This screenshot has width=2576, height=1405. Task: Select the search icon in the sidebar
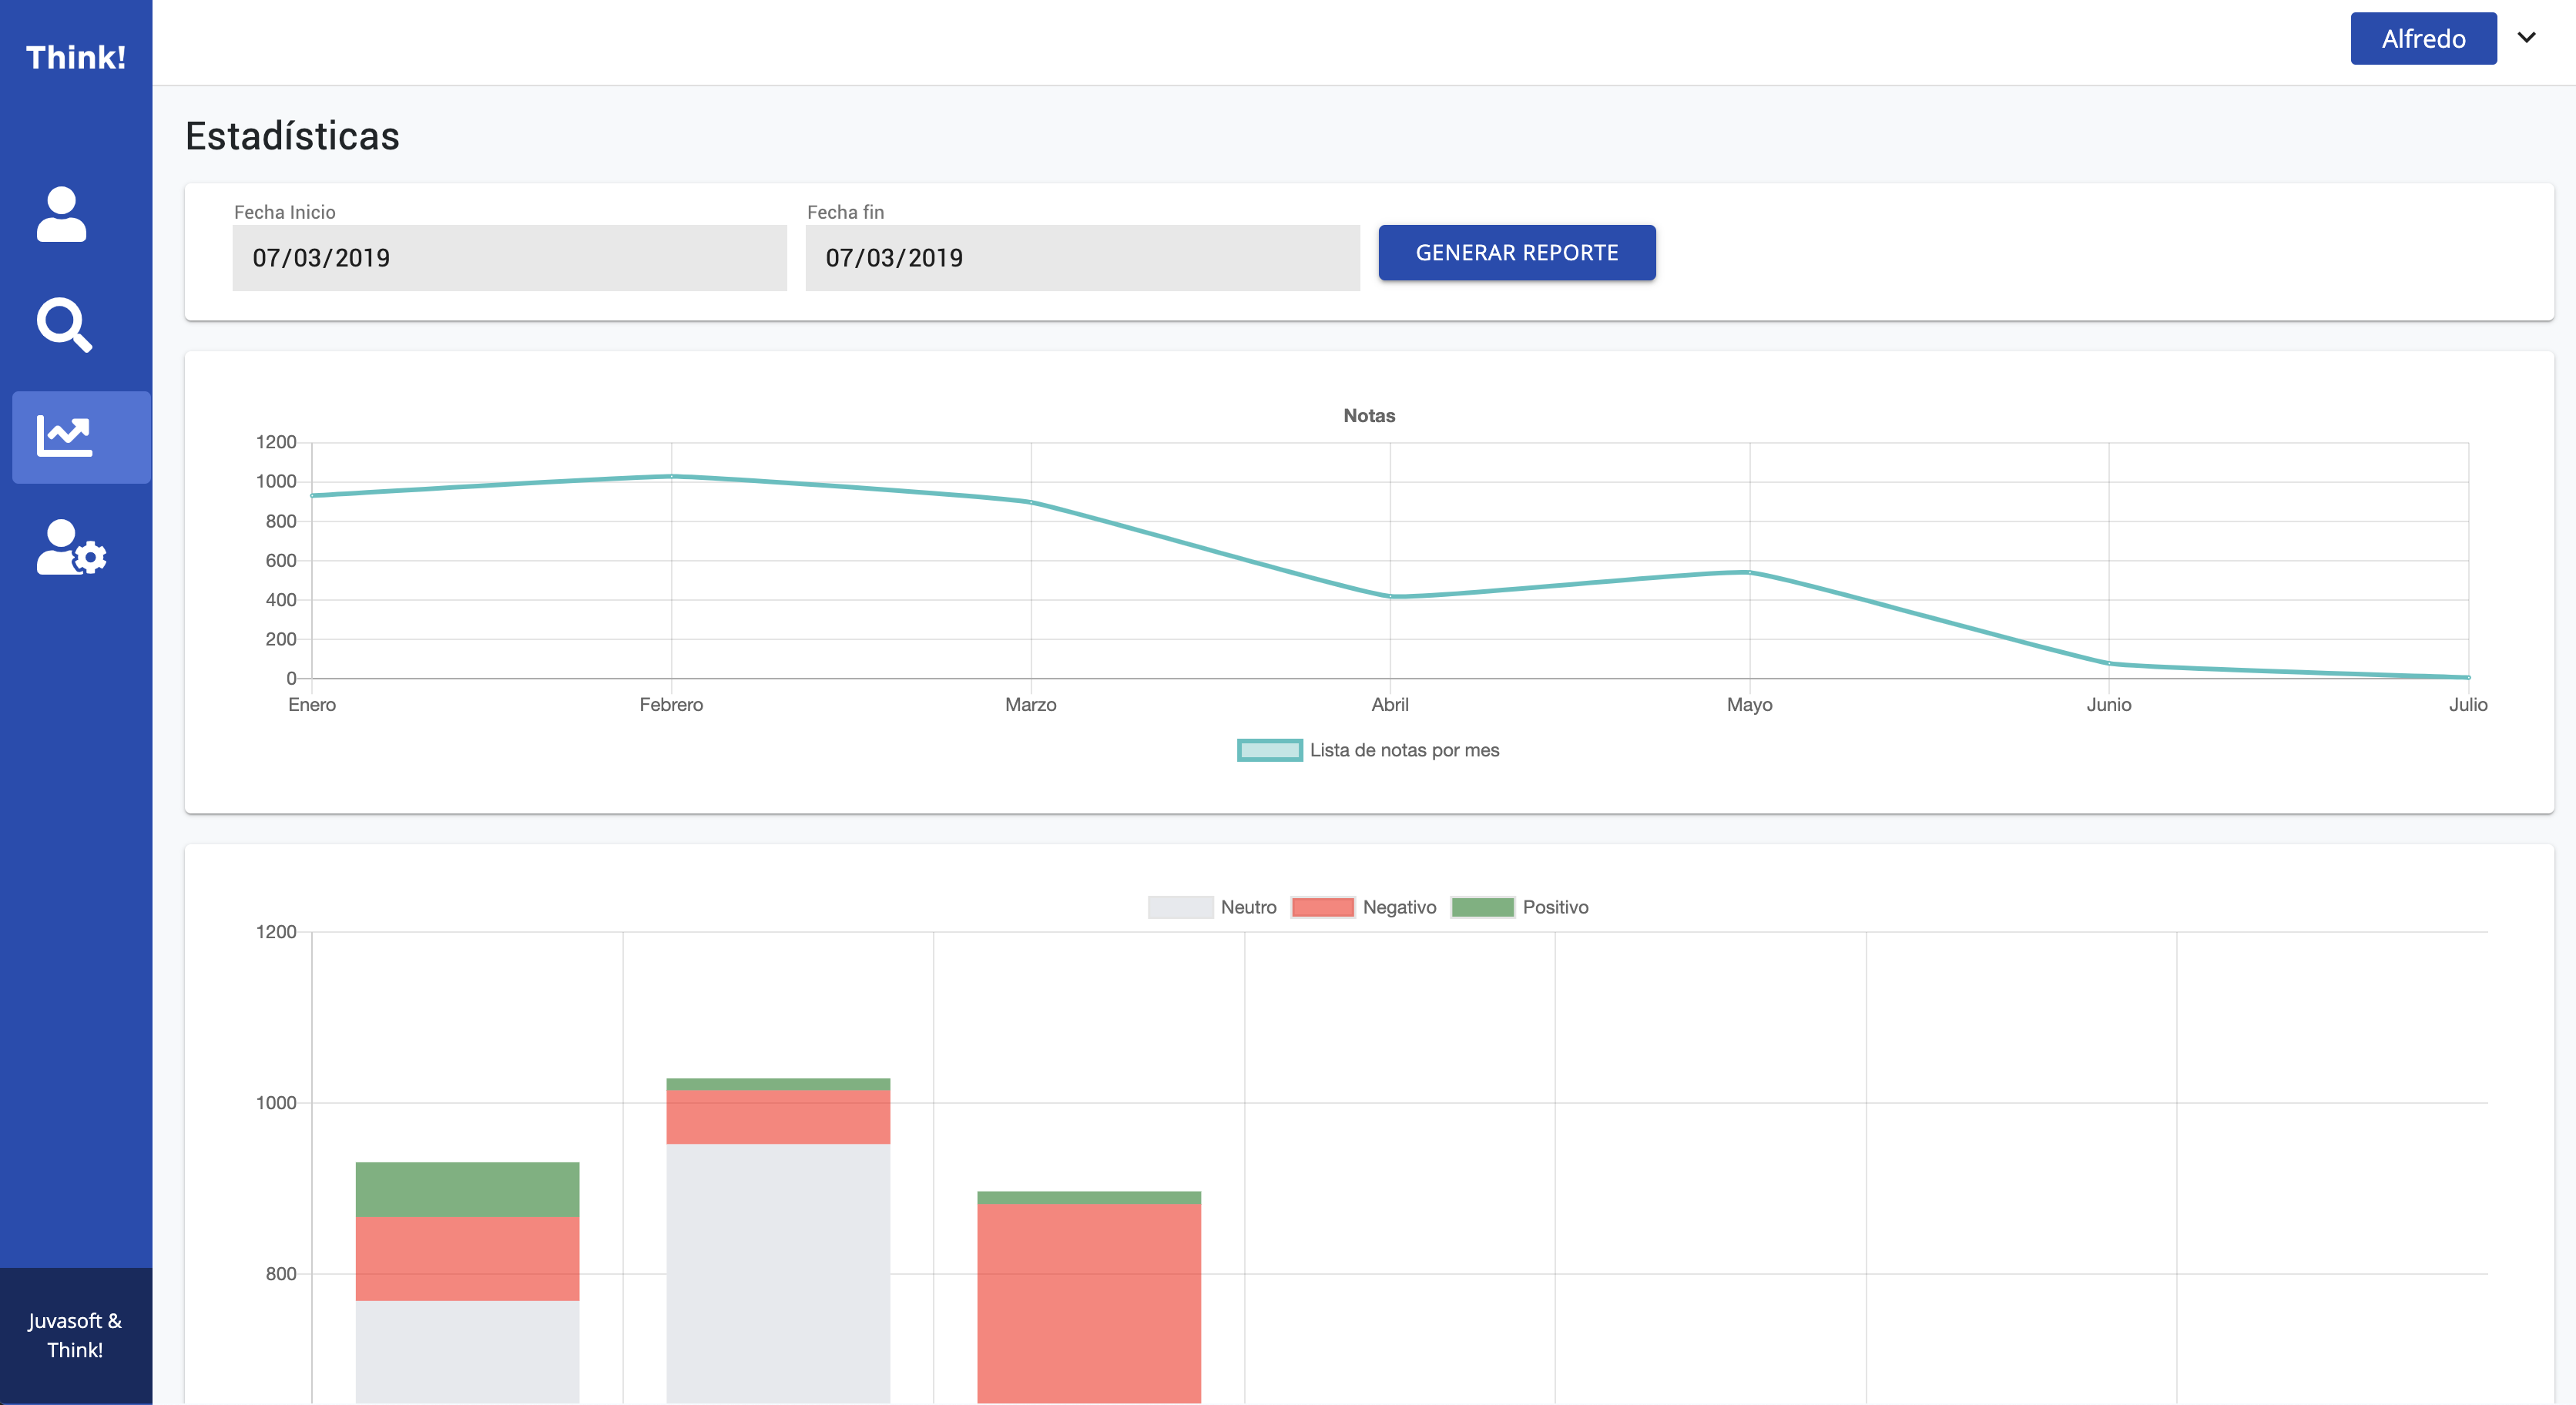64,326
